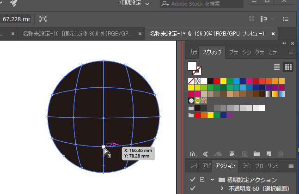Toggle checkmark for 不透明度 60 action
299x194 pixels.
[193, 188]
